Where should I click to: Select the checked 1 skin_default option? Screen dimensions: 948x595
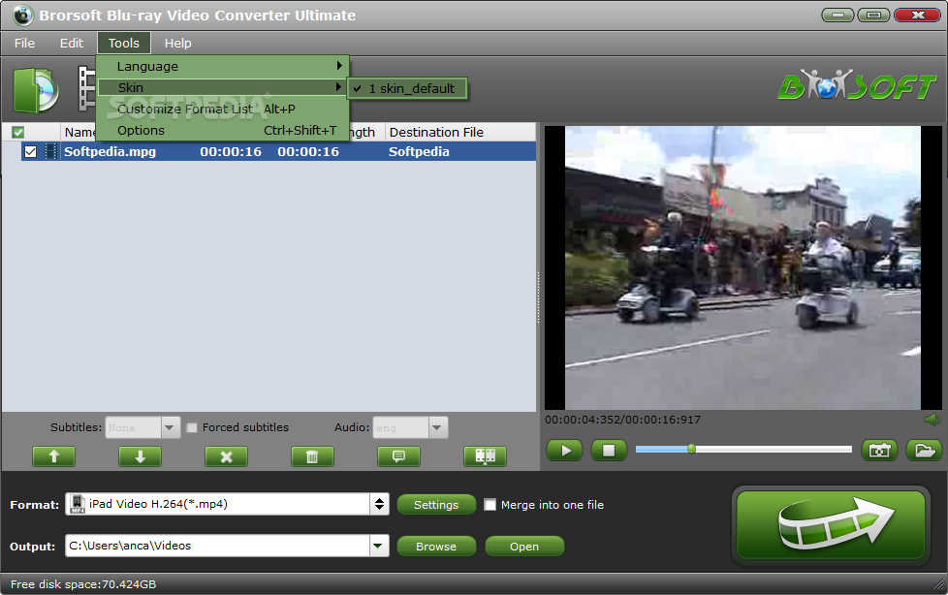click(407, 88)
